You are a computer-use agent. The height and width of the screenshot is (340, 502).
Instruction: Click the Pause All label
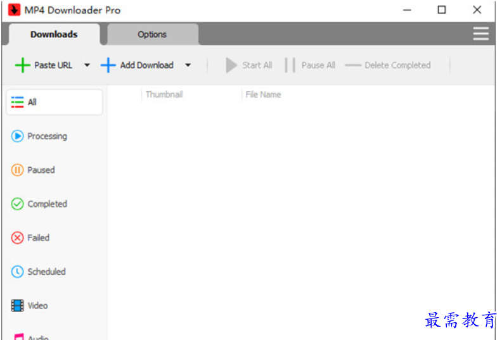point(318,65)
